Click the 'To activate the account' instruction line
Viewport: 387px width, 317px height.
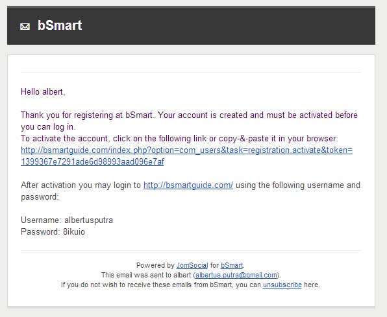tap(179, 138)
